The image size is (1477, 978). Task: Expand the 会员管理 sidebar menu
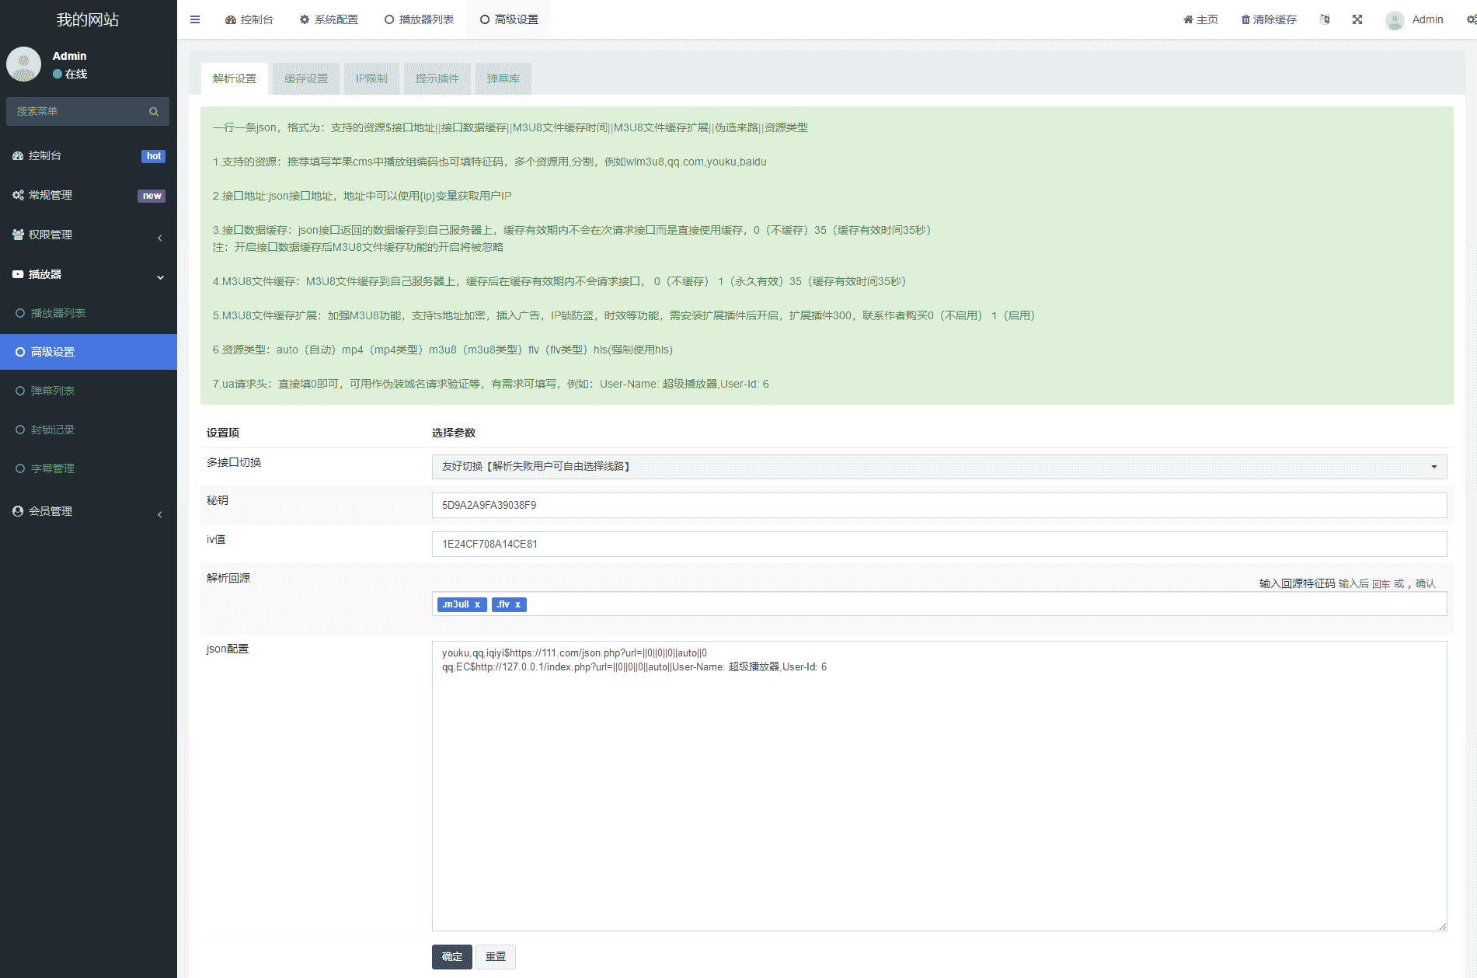[x=88, y=511]
